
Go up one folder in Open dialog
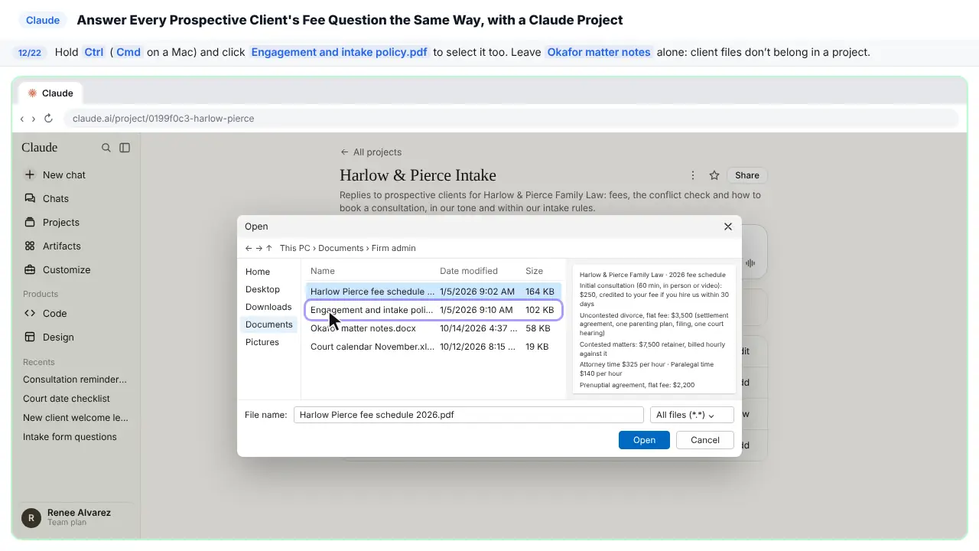tap(269, 248)
